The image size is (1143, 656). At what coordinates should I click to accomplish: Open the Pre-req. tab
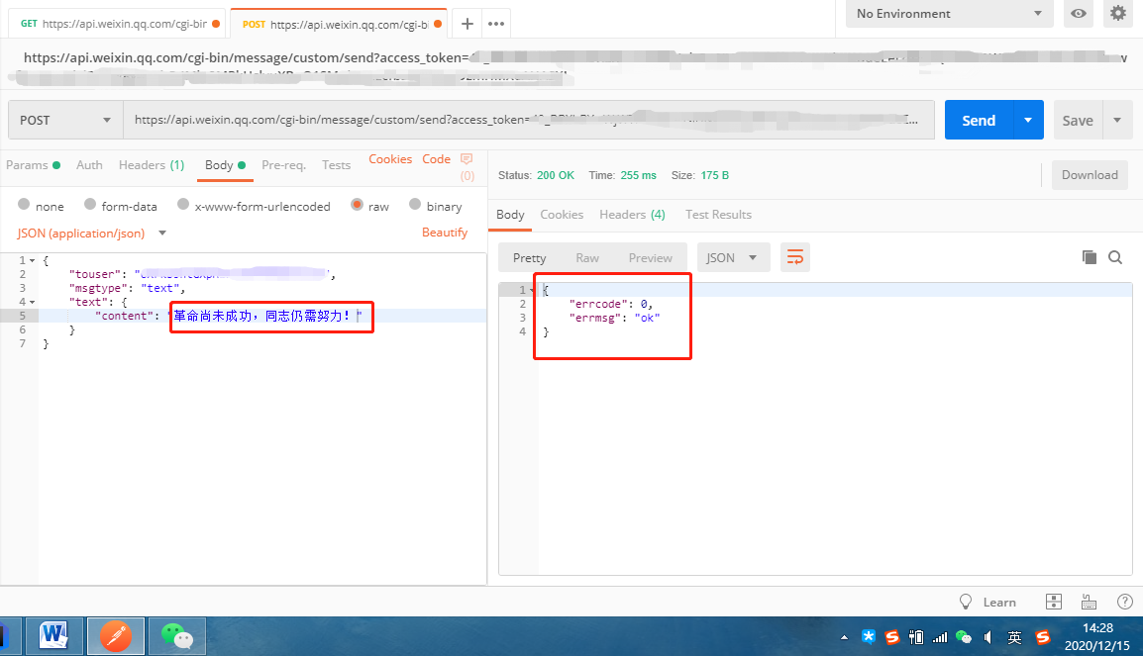click(283, 165)
